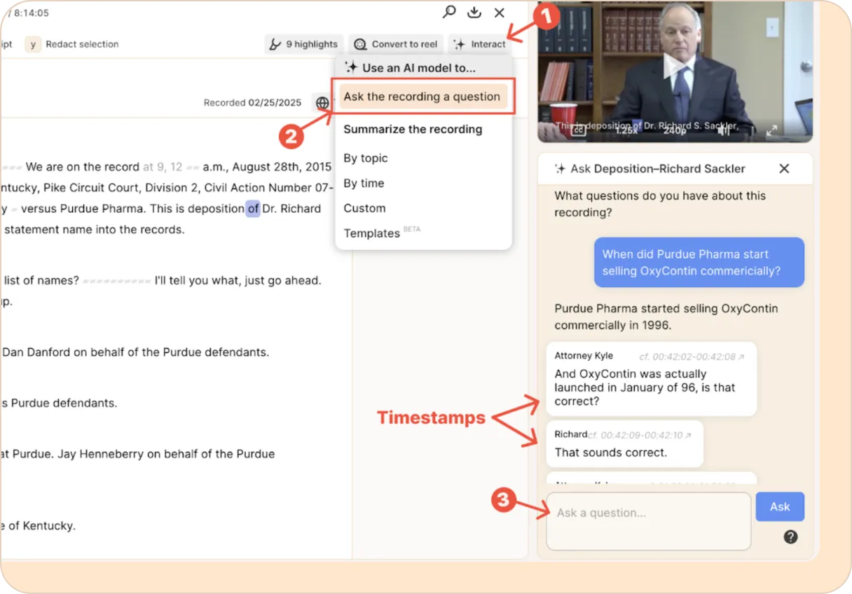852x594 pixels.
Task: Mute the video volume icon
Action: click(724, 130)
